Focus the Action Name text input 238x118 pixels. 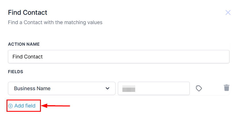(118, 57)
